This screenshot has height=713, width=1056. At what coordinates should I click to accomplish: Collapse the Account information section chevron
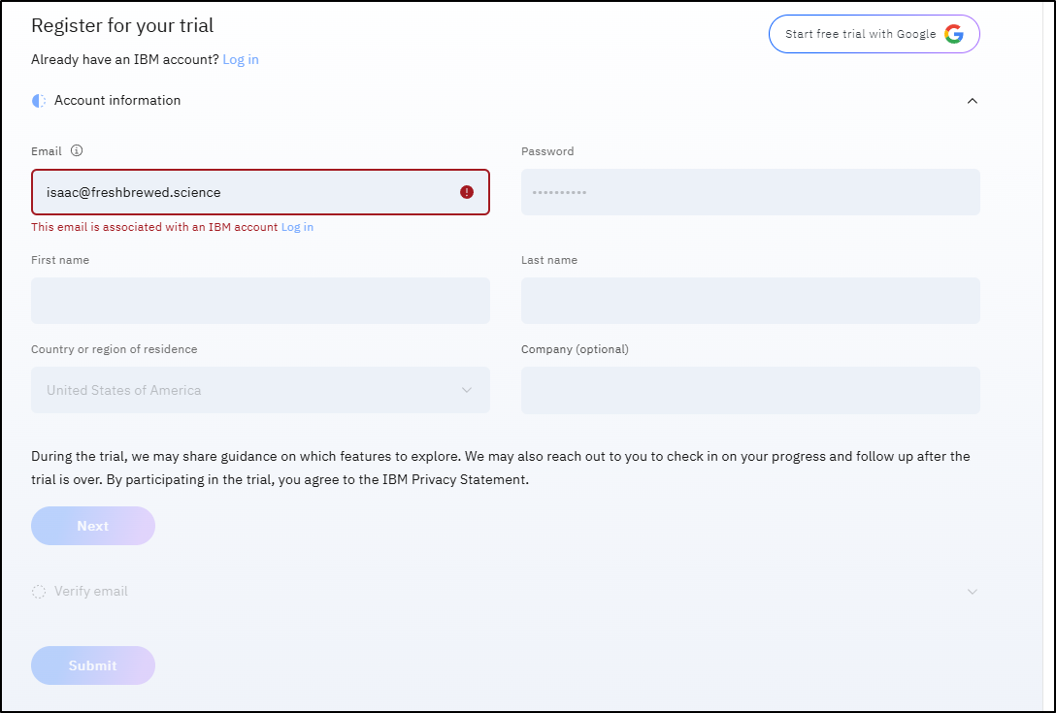(972, 101)
